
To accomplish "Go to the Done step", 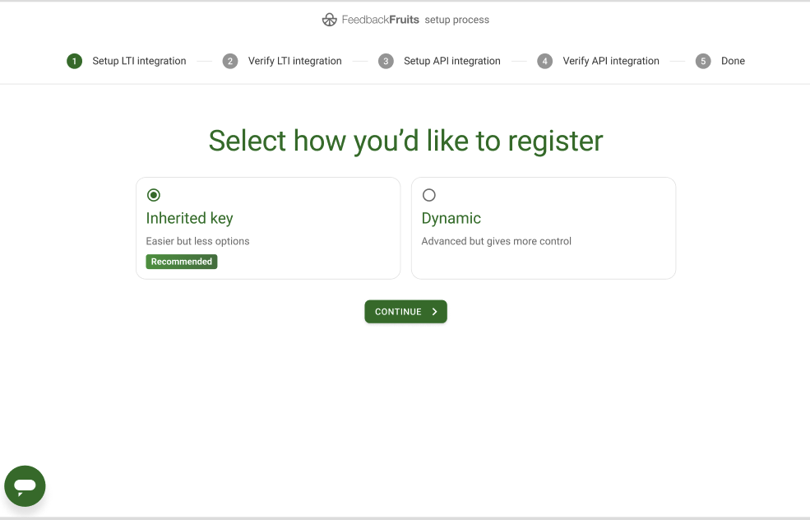I will (733, 61).
